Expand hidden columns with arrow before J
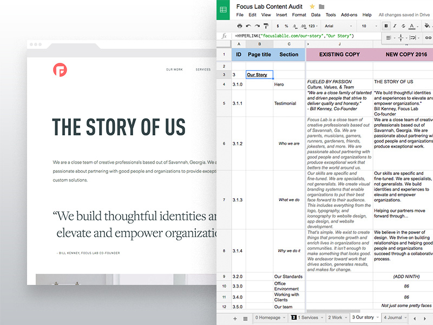Image resolution: width=433 pixels, height=325 pixels. [x=308, y=44]
